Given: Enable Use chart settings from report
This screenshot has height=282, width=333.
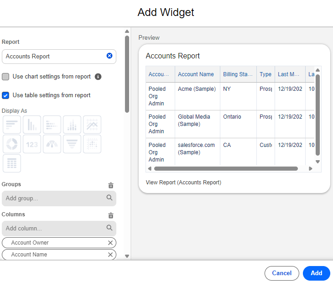Looking at the screenshot, I should [x=6, y=77].
